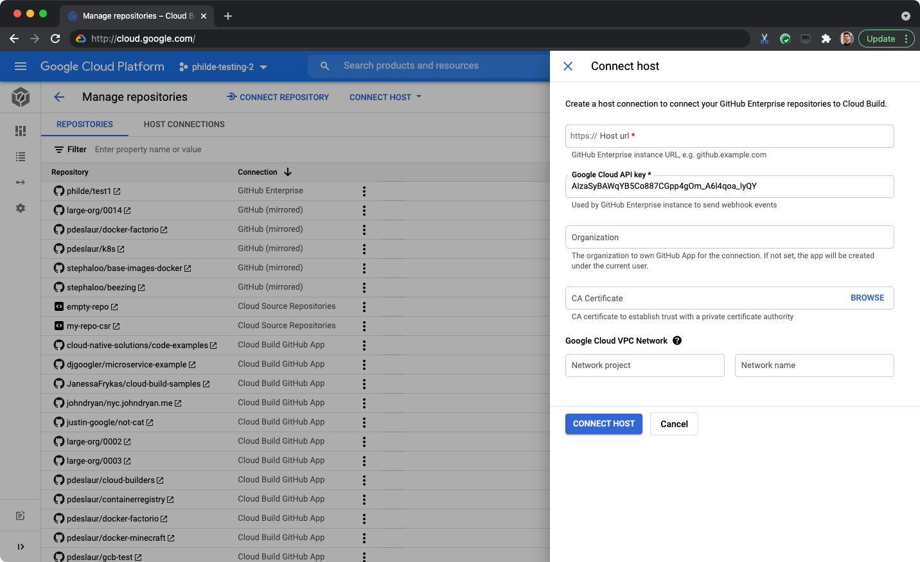The height and width of the screenshot is (562, 920).
Task: Click the Organization input field
Action: (730, 237)
